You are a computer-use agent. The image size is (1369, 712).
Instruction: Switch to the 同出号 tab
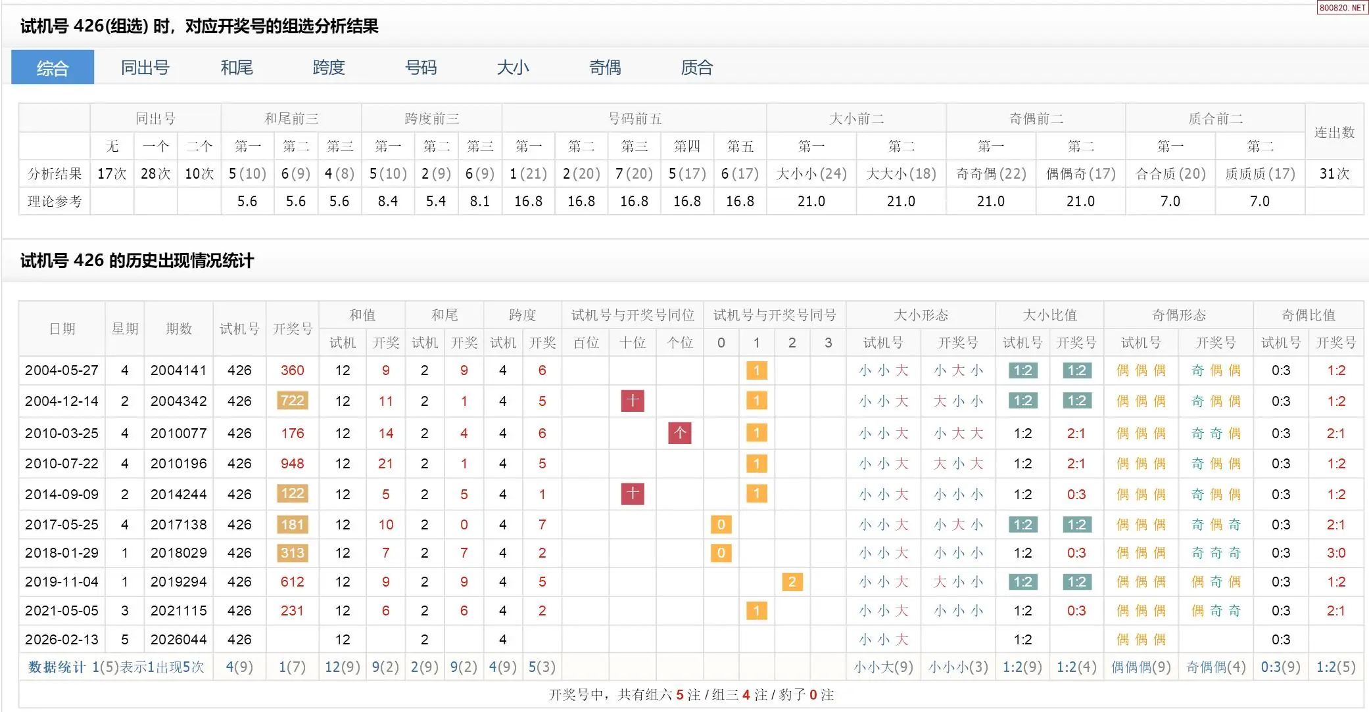145,68
